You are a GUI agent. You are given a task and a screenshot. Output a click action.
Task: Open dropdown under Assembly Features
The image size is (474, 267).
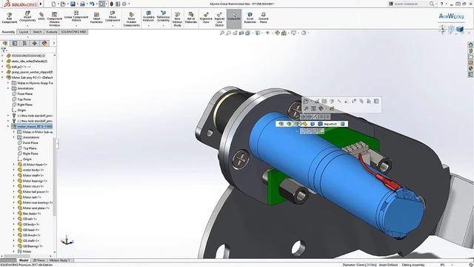pyautogui.click(x=148, y=26)
